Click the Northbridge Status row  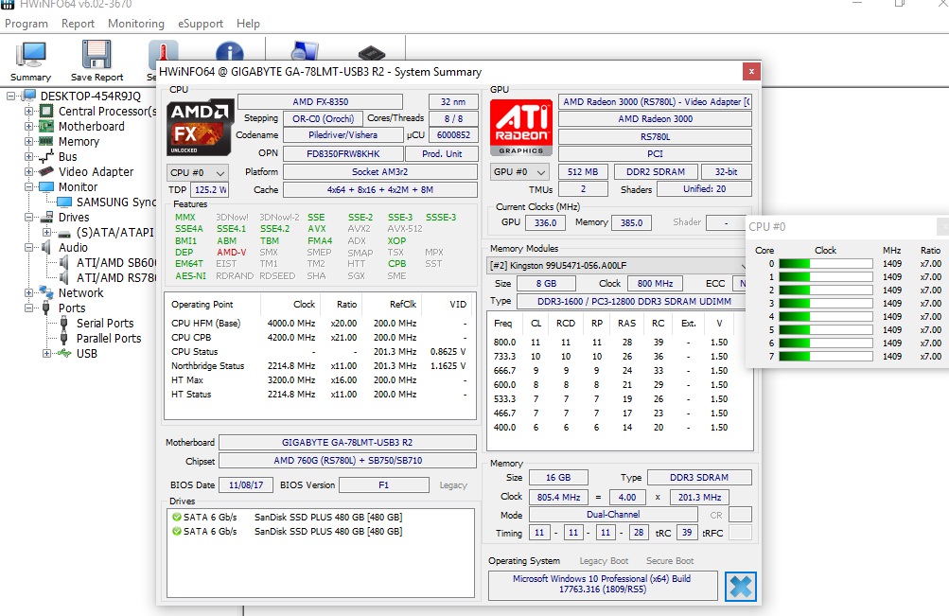(320, 366)
